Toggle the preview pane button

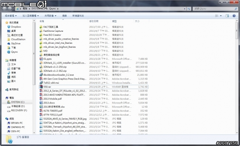[227, 16]
